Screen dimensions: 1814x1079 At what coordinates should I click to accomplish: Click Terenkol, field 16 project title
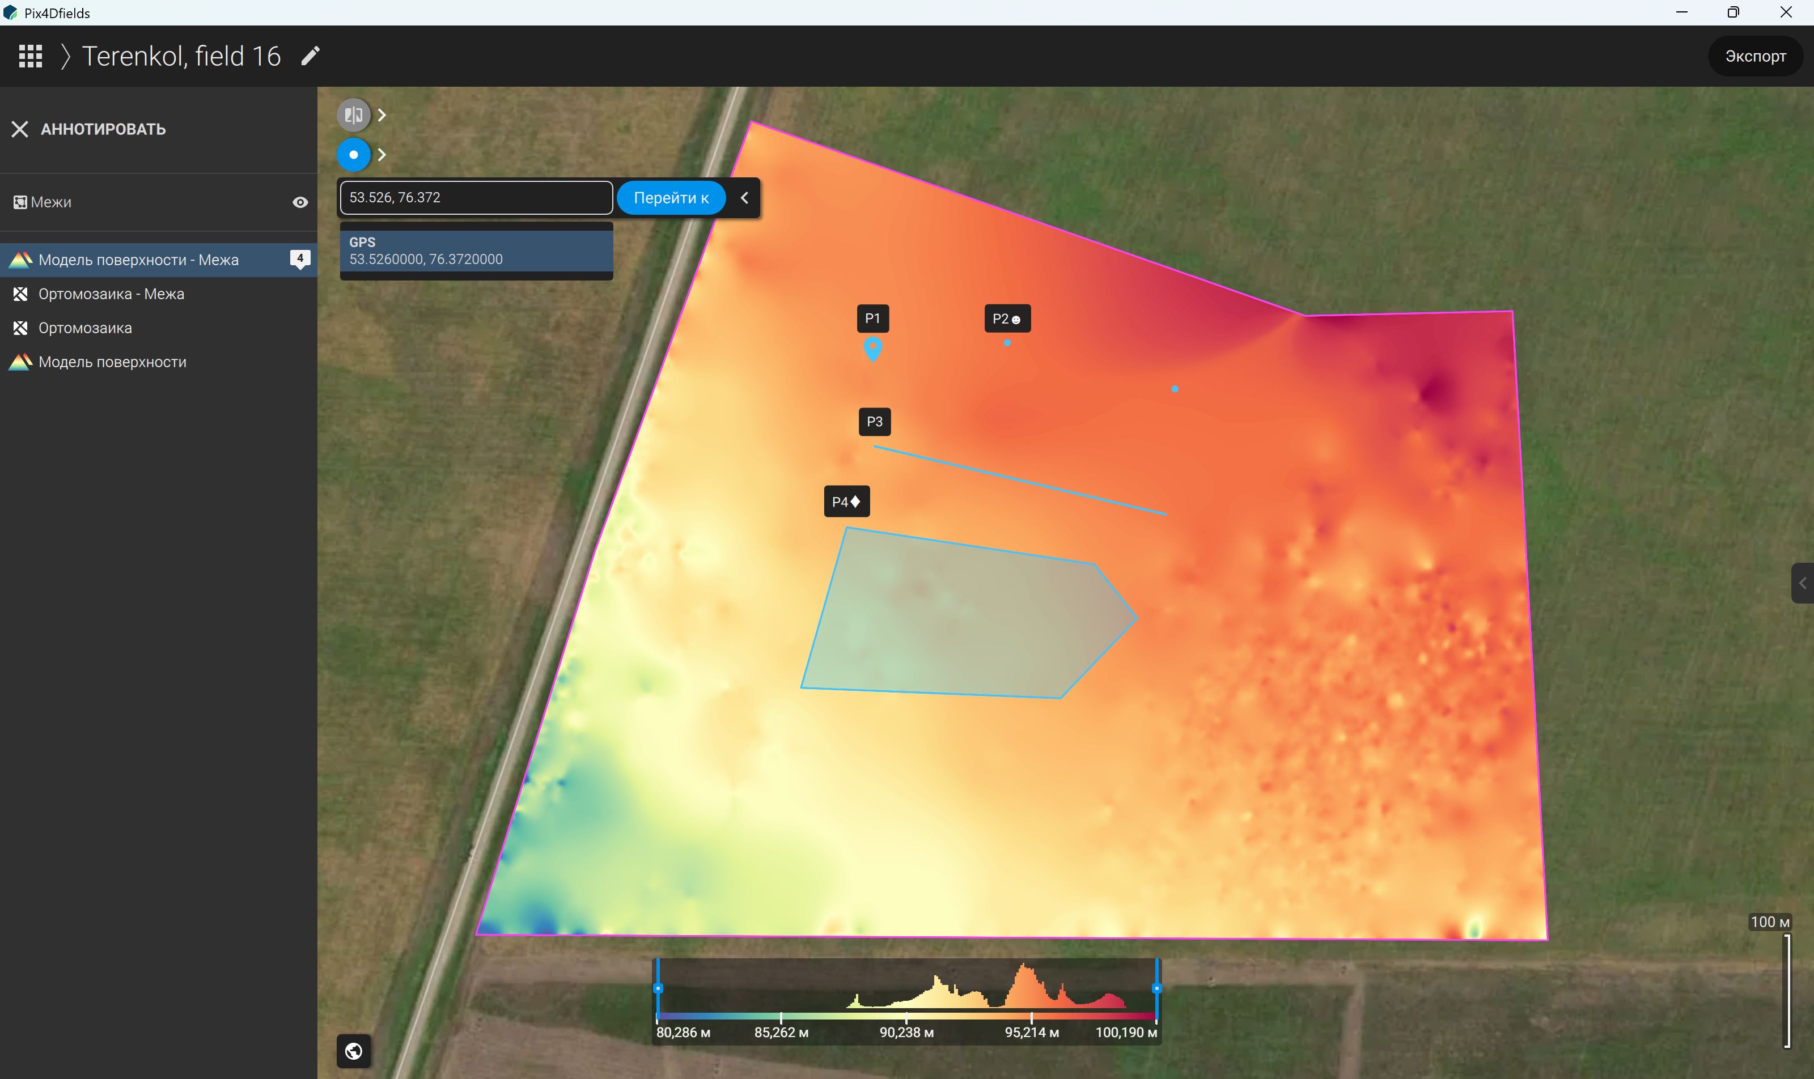tap(181, 56)
